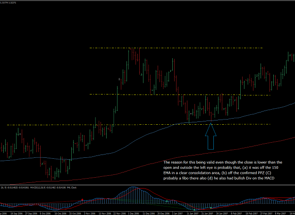Select the topmost yellow dashed horizontal line

pyautogui.click(x=176, y=48)
